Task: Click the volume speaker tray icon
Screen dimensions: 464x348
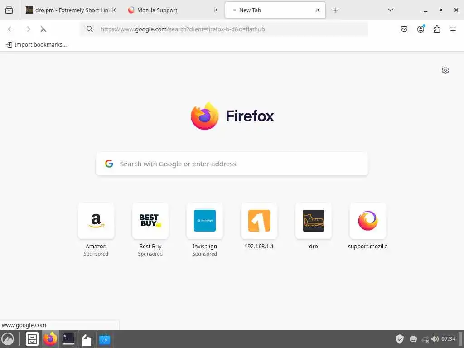Action: [x=435, y=339]
